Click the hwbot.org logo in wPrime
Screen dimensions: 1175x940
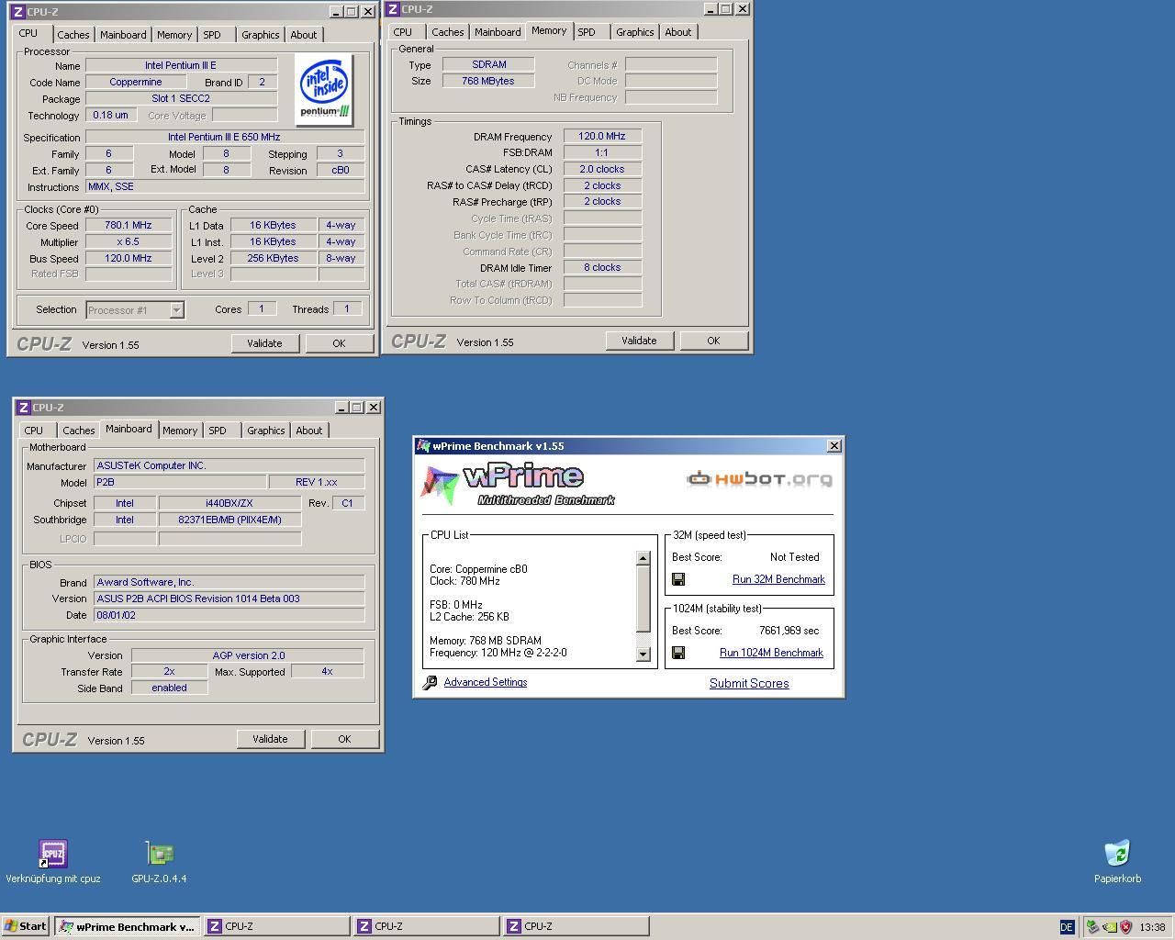pos(759,479)
